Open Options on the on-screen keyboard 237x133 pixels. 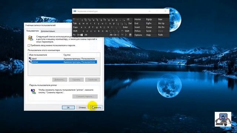pyautogui.click(x=138, y=35)
